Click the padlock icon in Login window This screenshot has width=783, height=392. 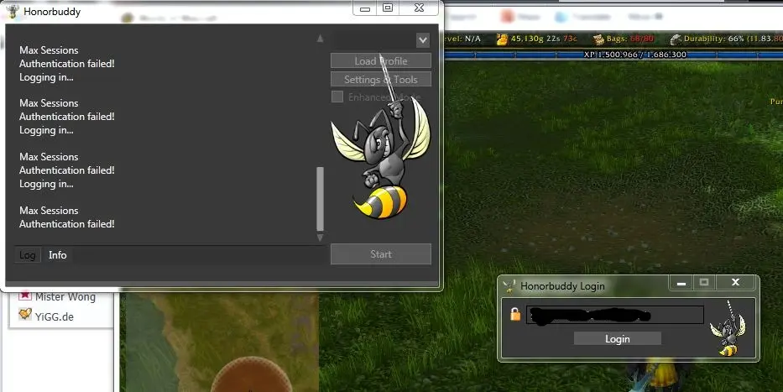pyautogui.click(x=515, y=314)
